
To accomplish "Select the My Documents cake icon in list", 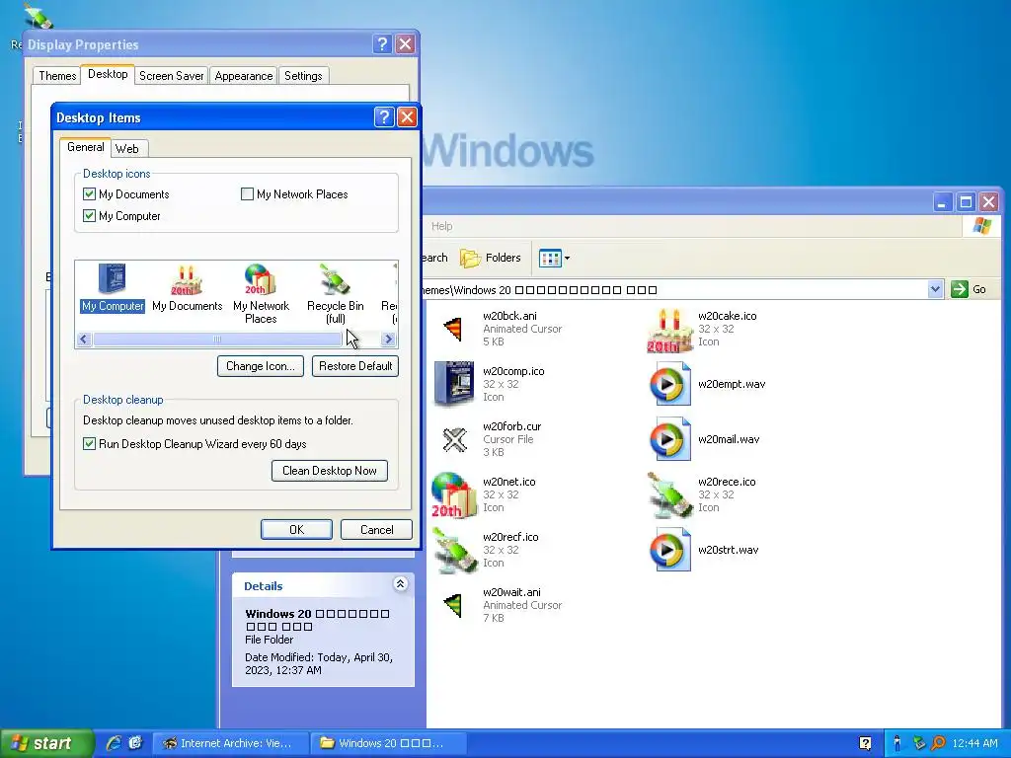I will (187, 288).
